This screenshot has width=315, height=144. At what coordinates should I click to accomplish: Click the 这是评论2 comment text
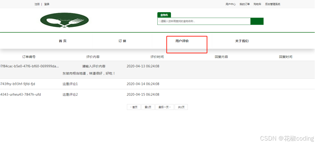point(70,95)
